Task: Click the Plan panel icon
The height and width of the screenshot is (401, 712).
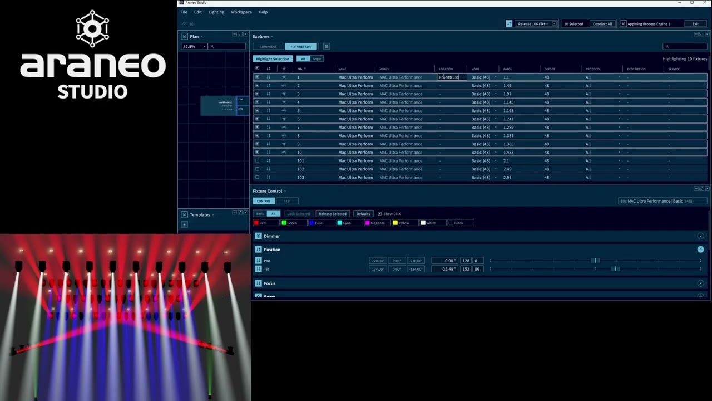Action: point(185,36)
